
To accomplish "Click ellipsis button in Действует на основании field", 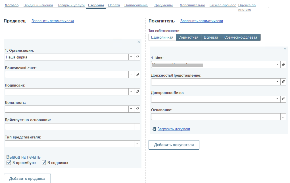I will pos(137,127).
